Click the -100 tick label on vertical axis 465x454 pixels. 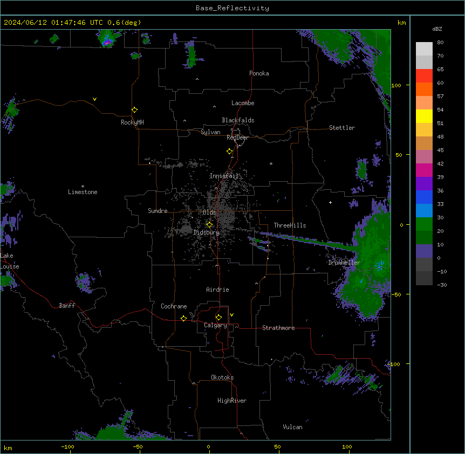coord(394,364)
